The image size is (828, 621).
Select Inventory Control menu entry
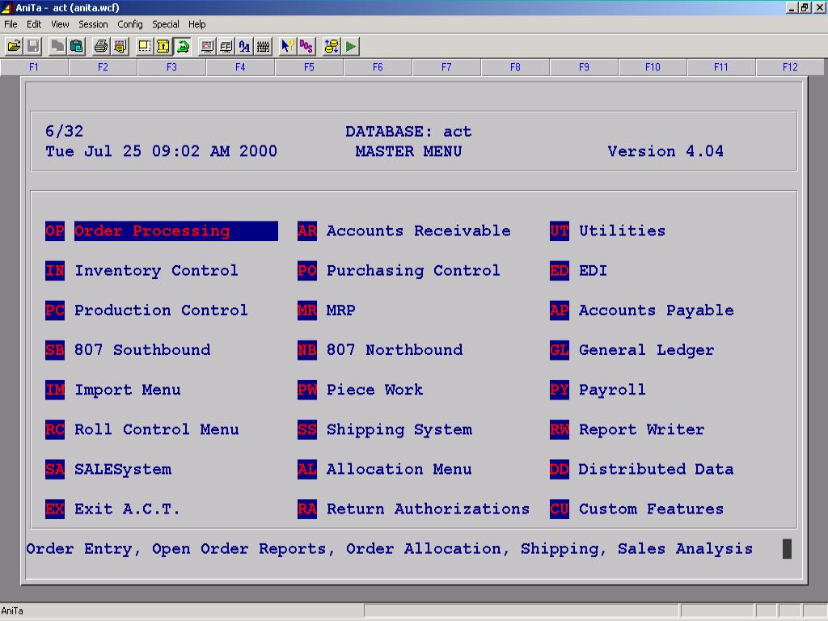point(142,271)
